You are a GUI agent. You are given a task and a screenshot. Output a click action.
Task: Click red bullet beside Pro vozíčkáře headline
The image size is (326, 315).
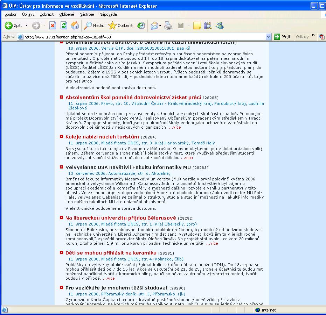tap(61, 288)
